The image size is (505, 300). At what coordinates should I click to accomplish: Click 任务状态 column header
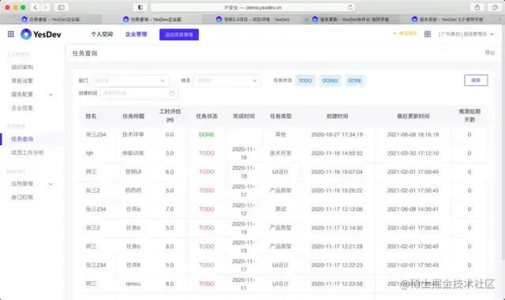207,116
